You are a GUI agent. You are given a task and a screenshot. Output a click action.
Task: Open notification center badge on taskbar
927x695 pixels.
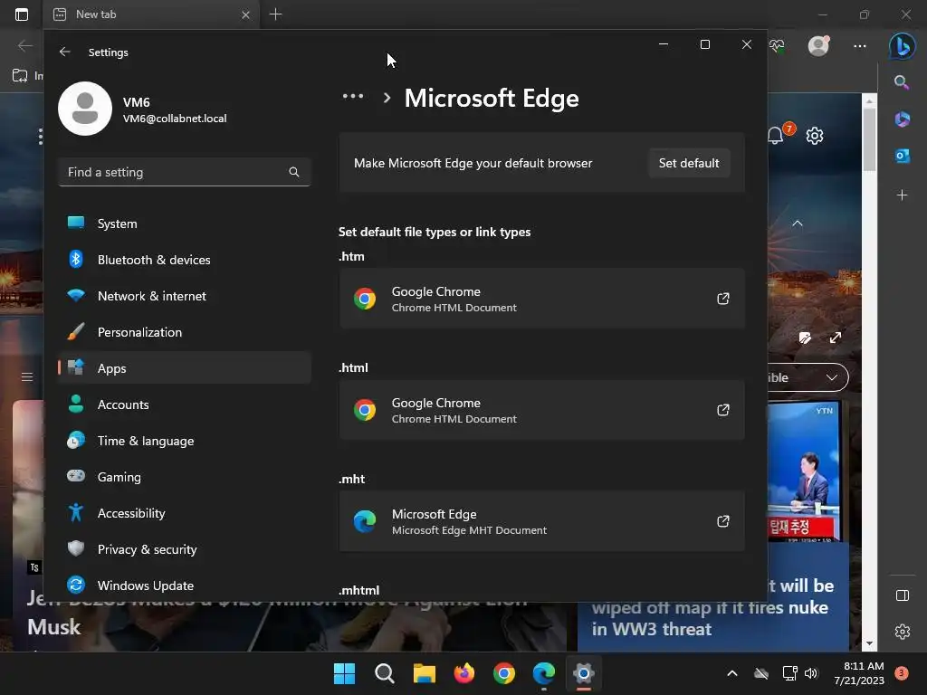pyautogui.click(x=902, y=673)
